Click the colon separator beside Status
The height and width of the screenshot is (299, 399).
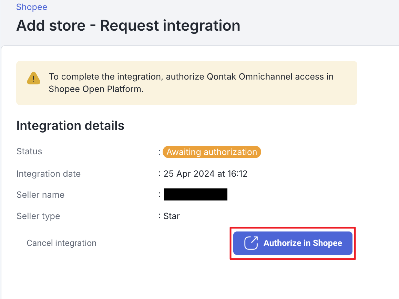pos(160,151)
